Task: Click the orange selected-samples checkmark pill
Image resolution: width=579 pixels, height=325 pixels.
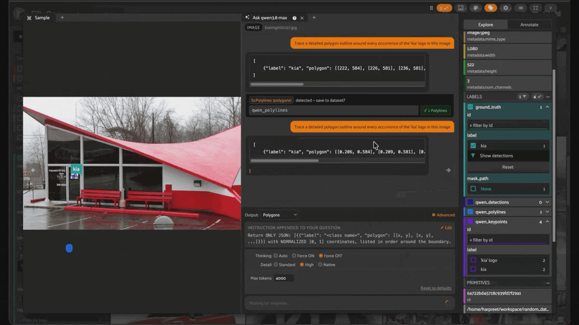Action: 444,8
